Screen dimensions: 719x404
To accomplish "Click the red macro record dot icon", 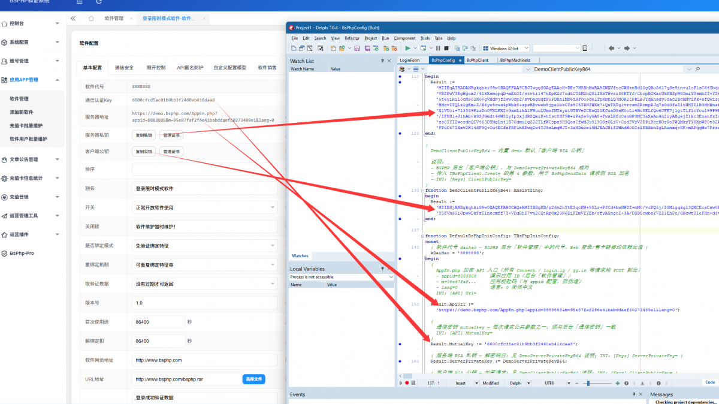I will click(x=407, y=382).
